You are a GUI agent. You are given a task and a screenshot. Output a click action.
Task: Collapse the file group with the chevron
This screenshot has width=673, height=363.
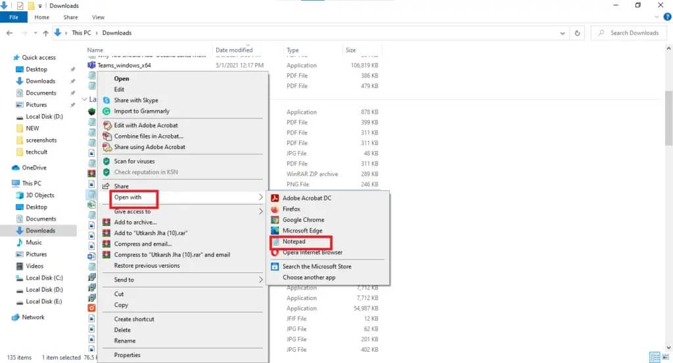[x=84, y=99]
